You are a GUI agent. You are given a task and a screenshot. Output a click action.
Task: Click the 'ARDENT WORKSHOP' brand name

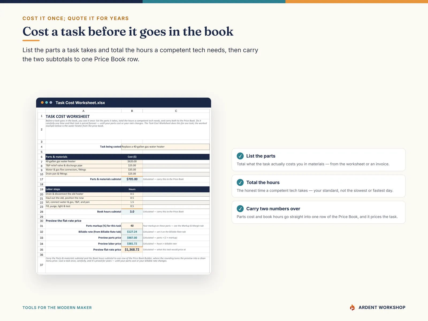pyautogui.click(x=382, y=308)
